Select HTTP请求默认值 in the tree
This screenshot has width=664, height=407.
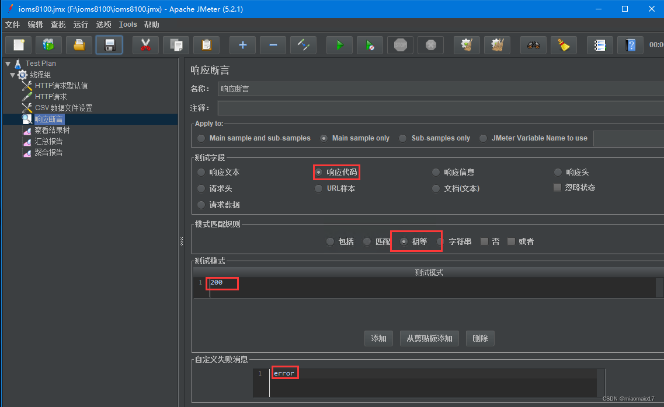tap(61, 86)
